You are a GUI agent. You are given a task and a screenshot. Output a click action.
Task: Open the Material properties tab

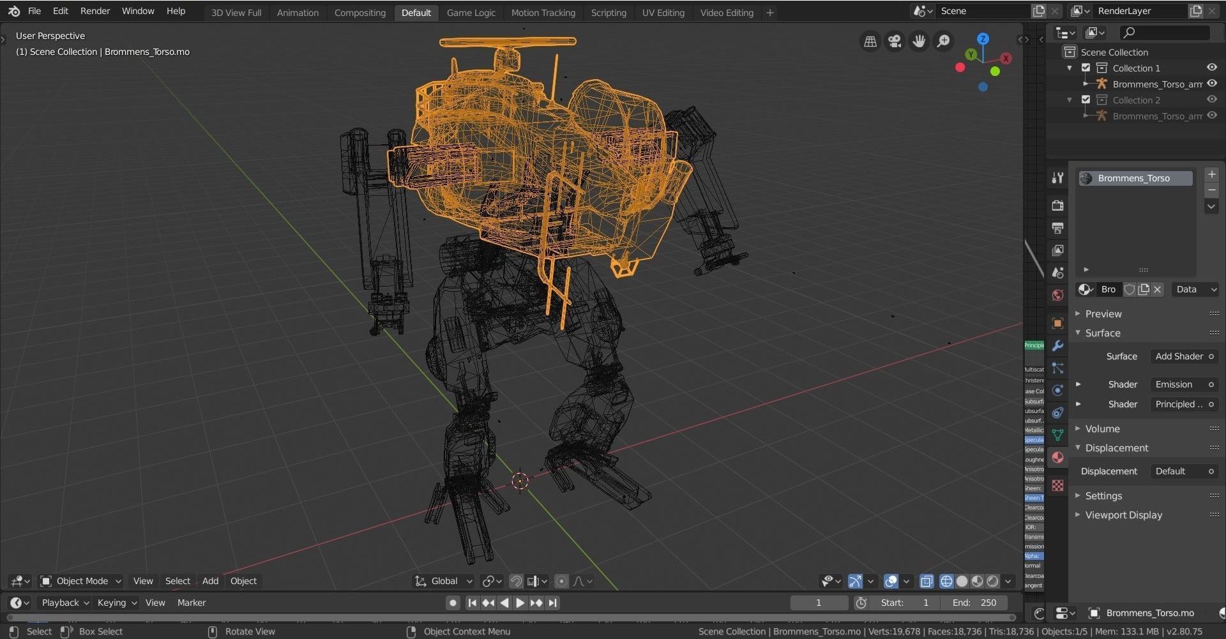point(1057,457)
